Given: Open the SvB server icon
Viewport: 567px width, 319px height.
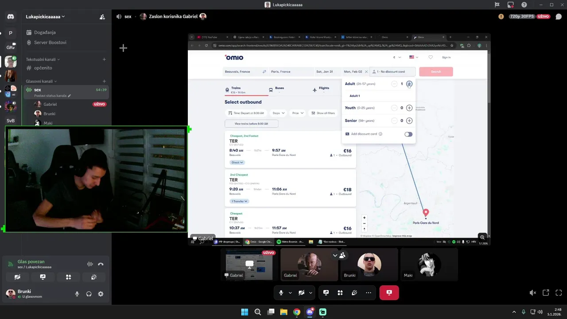Looking at the screenshot, I should pos(11,121).
